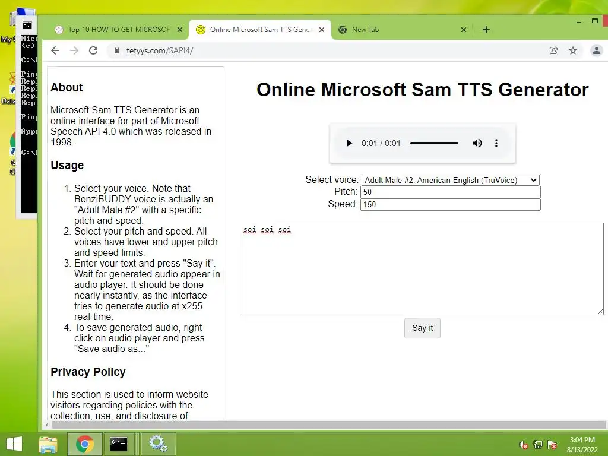
Task: Click the muted speaker tray icon
Action: (523, 445)
